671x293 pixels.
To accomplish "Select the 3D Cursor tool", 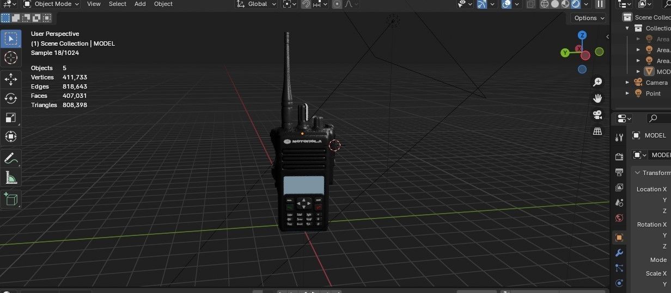I will [11, 58].
